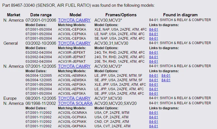This screenshot has height=129, width=217.
Task: Select model code ACV30L-CEPNKA
Action: coord(72,34)
